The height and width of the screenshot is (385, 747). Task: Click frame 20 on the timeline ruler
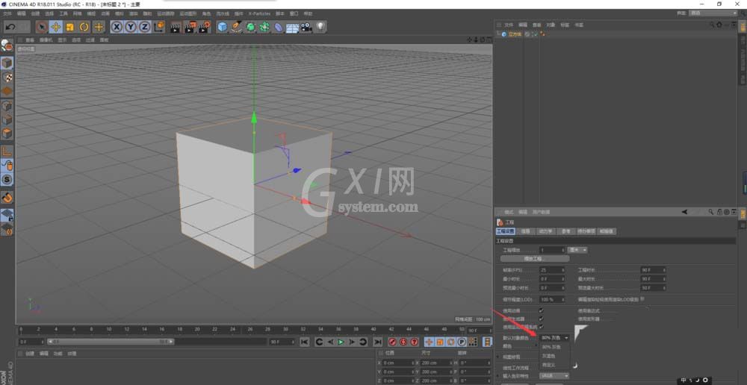click(x=197, y=329)
